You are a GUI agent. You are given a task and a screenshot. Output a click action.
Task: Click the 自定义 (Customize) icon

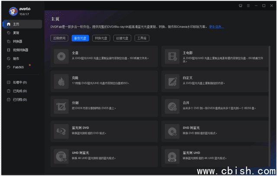point(173,80)
